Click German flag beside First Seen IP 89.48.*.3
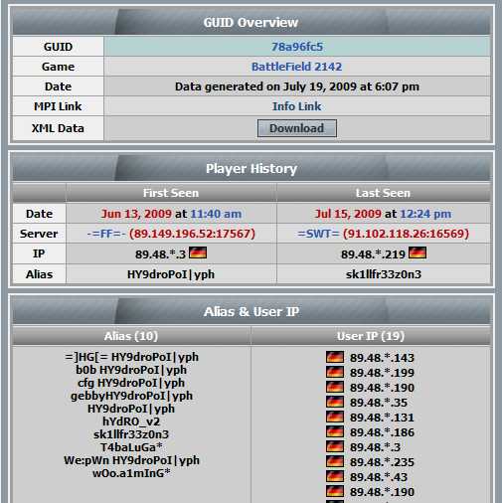The width and height of the screenshot is (502, 503). pyautogui.click(x=198, y=252)
